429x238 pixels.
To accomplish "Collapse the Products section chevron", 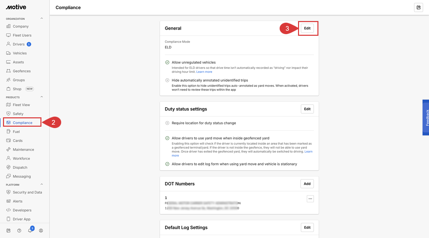I will pyautogui.click(x=42, y=97).
